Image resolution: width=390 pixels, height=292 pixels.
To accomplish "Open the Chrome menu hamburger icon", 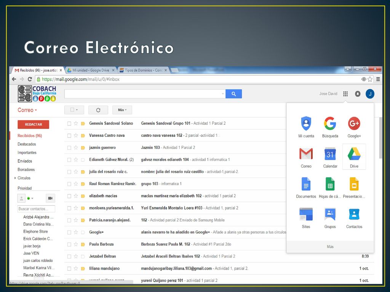I will [378, 79].
